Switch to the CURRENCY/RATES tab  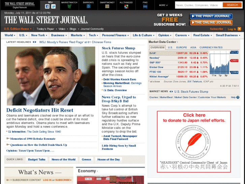pyautogui.click(x=211, y=48)
